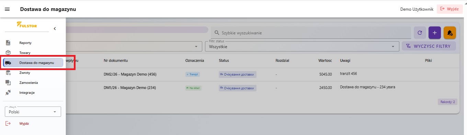Open the hamburger menu icon
Viewport: 467px width, 135px height.
(7, 9)
